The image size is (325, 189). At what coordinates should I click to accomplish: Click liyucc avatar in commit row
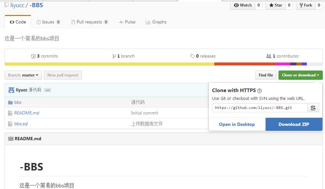[11, 90]
